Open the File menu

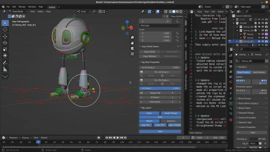8,7
